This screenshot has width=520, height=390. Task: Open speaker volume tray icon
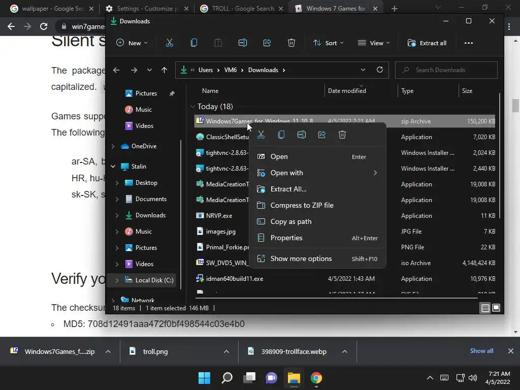(473, 378)
